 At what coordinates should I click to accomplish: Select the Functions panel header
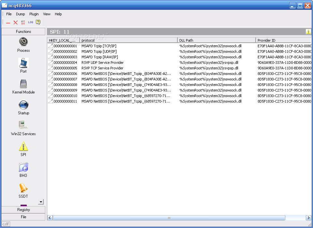pos(23,32)
